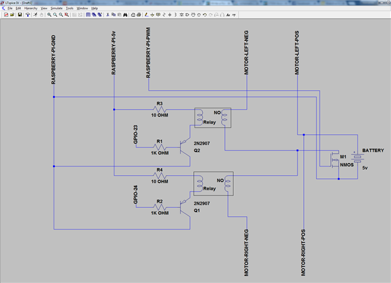Open the File menu
This screenshot has width=391, height=283.
point(9,8)
